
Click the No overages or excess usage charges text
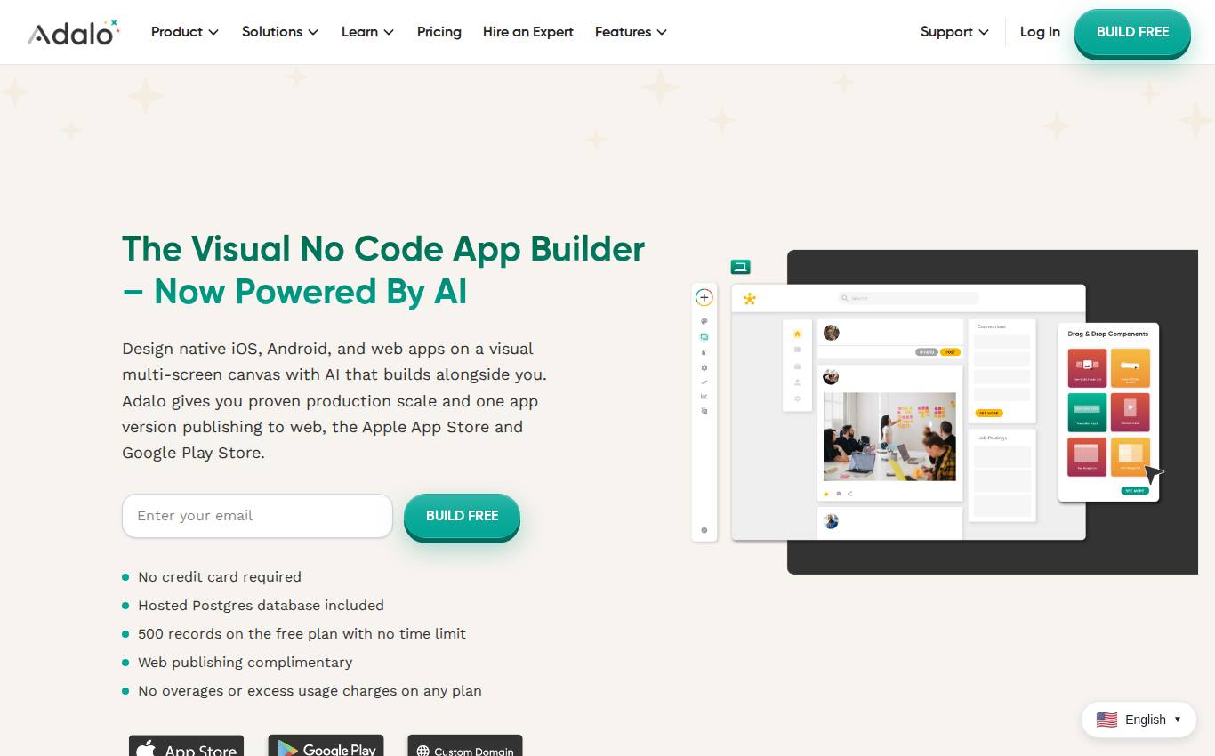tap(310, 690)
